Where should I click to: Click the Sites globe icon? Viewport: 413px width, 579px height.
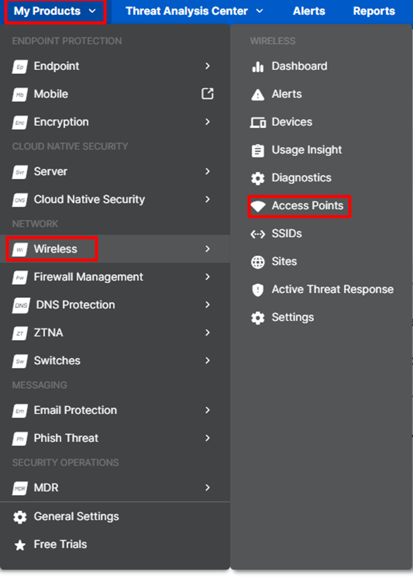coord(258,261)
